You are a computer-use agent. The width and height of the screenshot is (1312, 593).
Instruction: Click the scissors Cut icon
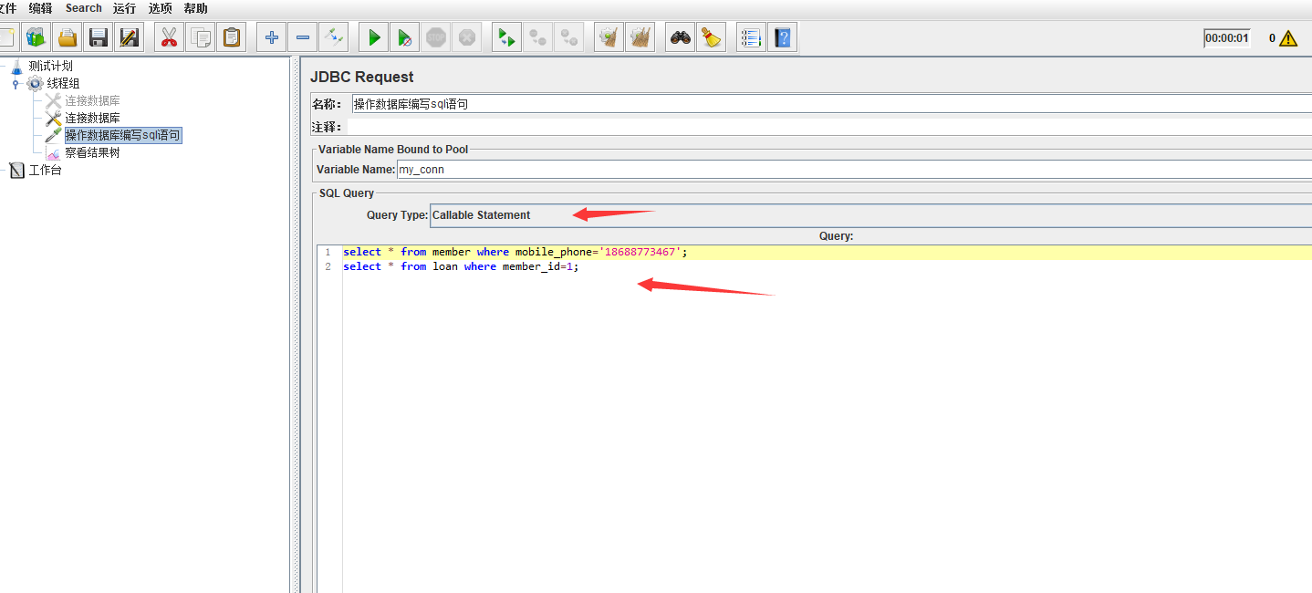pyautogui.click(x=169, y=37)
